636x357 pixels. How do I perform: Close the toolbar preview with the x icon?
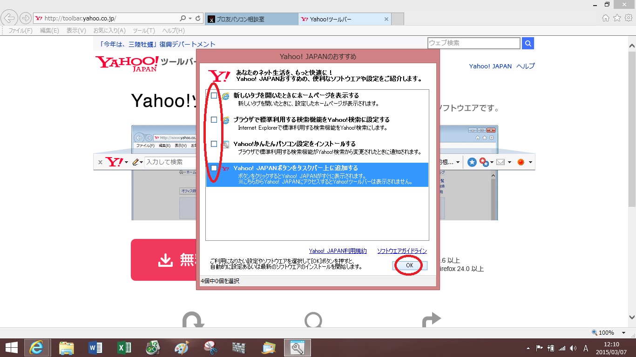coord(100,162)
